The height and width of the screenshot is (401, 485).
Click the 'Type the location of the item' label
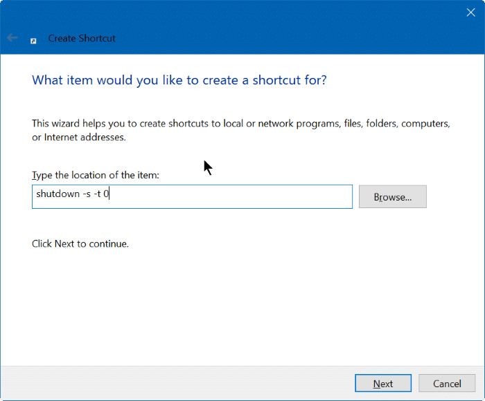(96, 175)
